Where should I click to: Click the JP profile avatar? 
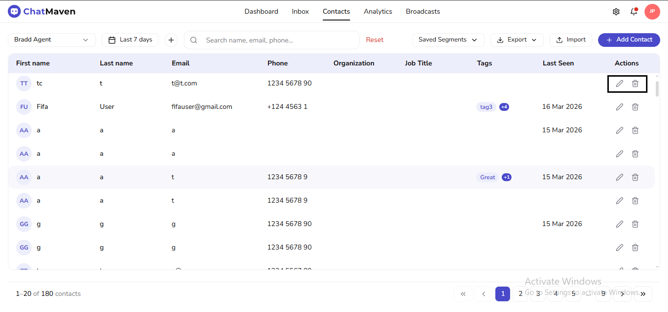point(652,11)
